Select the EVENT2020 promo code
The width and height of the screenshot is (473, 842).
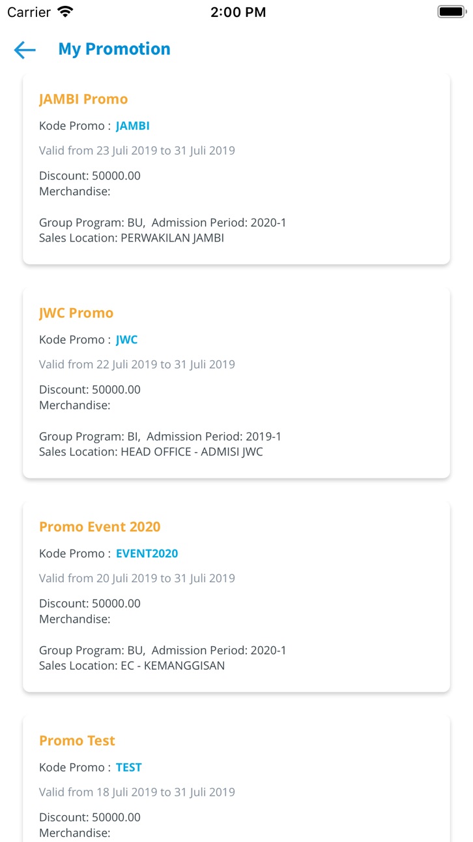coord(147,554)
